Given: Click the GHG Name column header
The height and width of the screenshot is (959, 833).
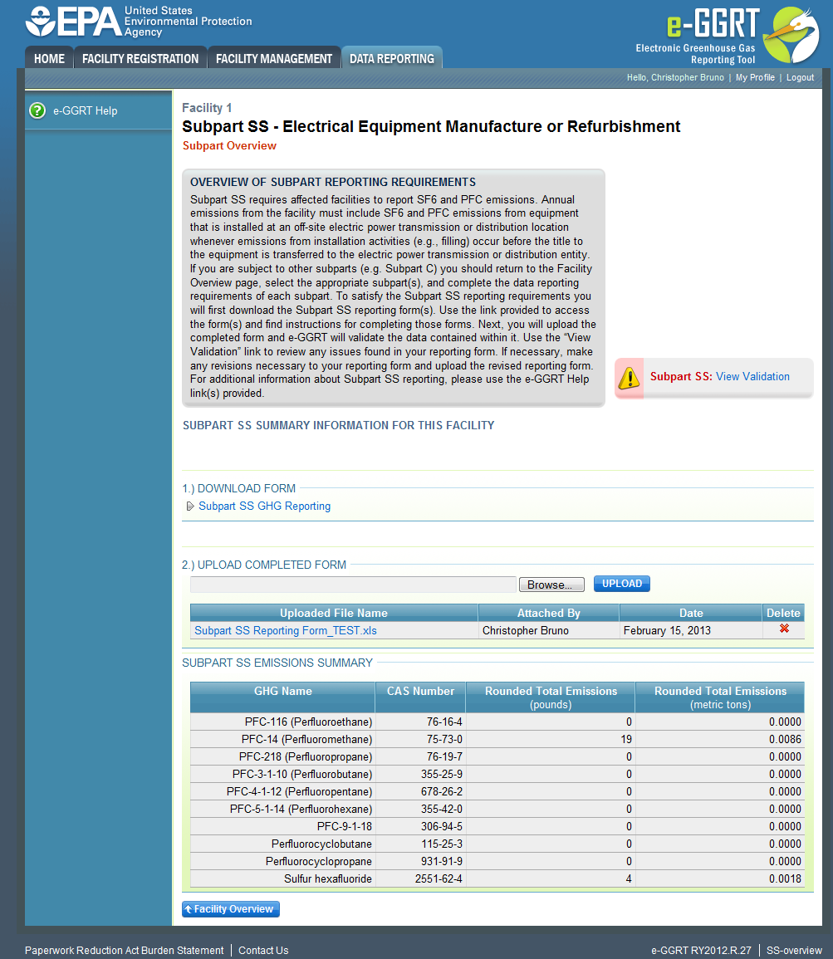Looking at the screenshot, I should point(282,697).
